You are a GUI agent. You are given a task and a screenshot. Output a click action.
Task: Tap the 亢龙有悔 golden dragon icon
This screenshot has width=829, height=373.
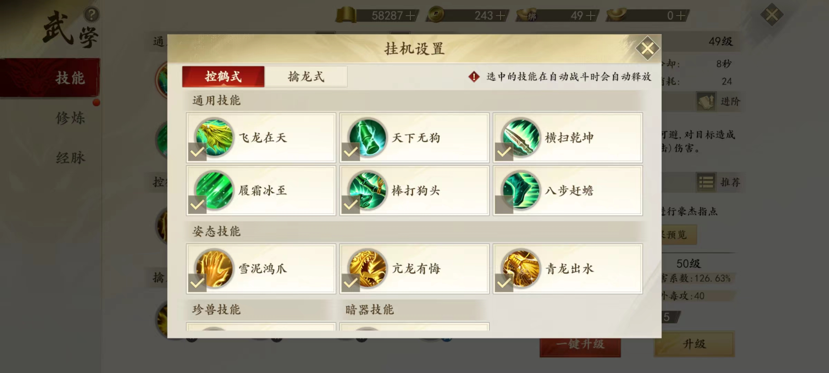pos(368,268)
